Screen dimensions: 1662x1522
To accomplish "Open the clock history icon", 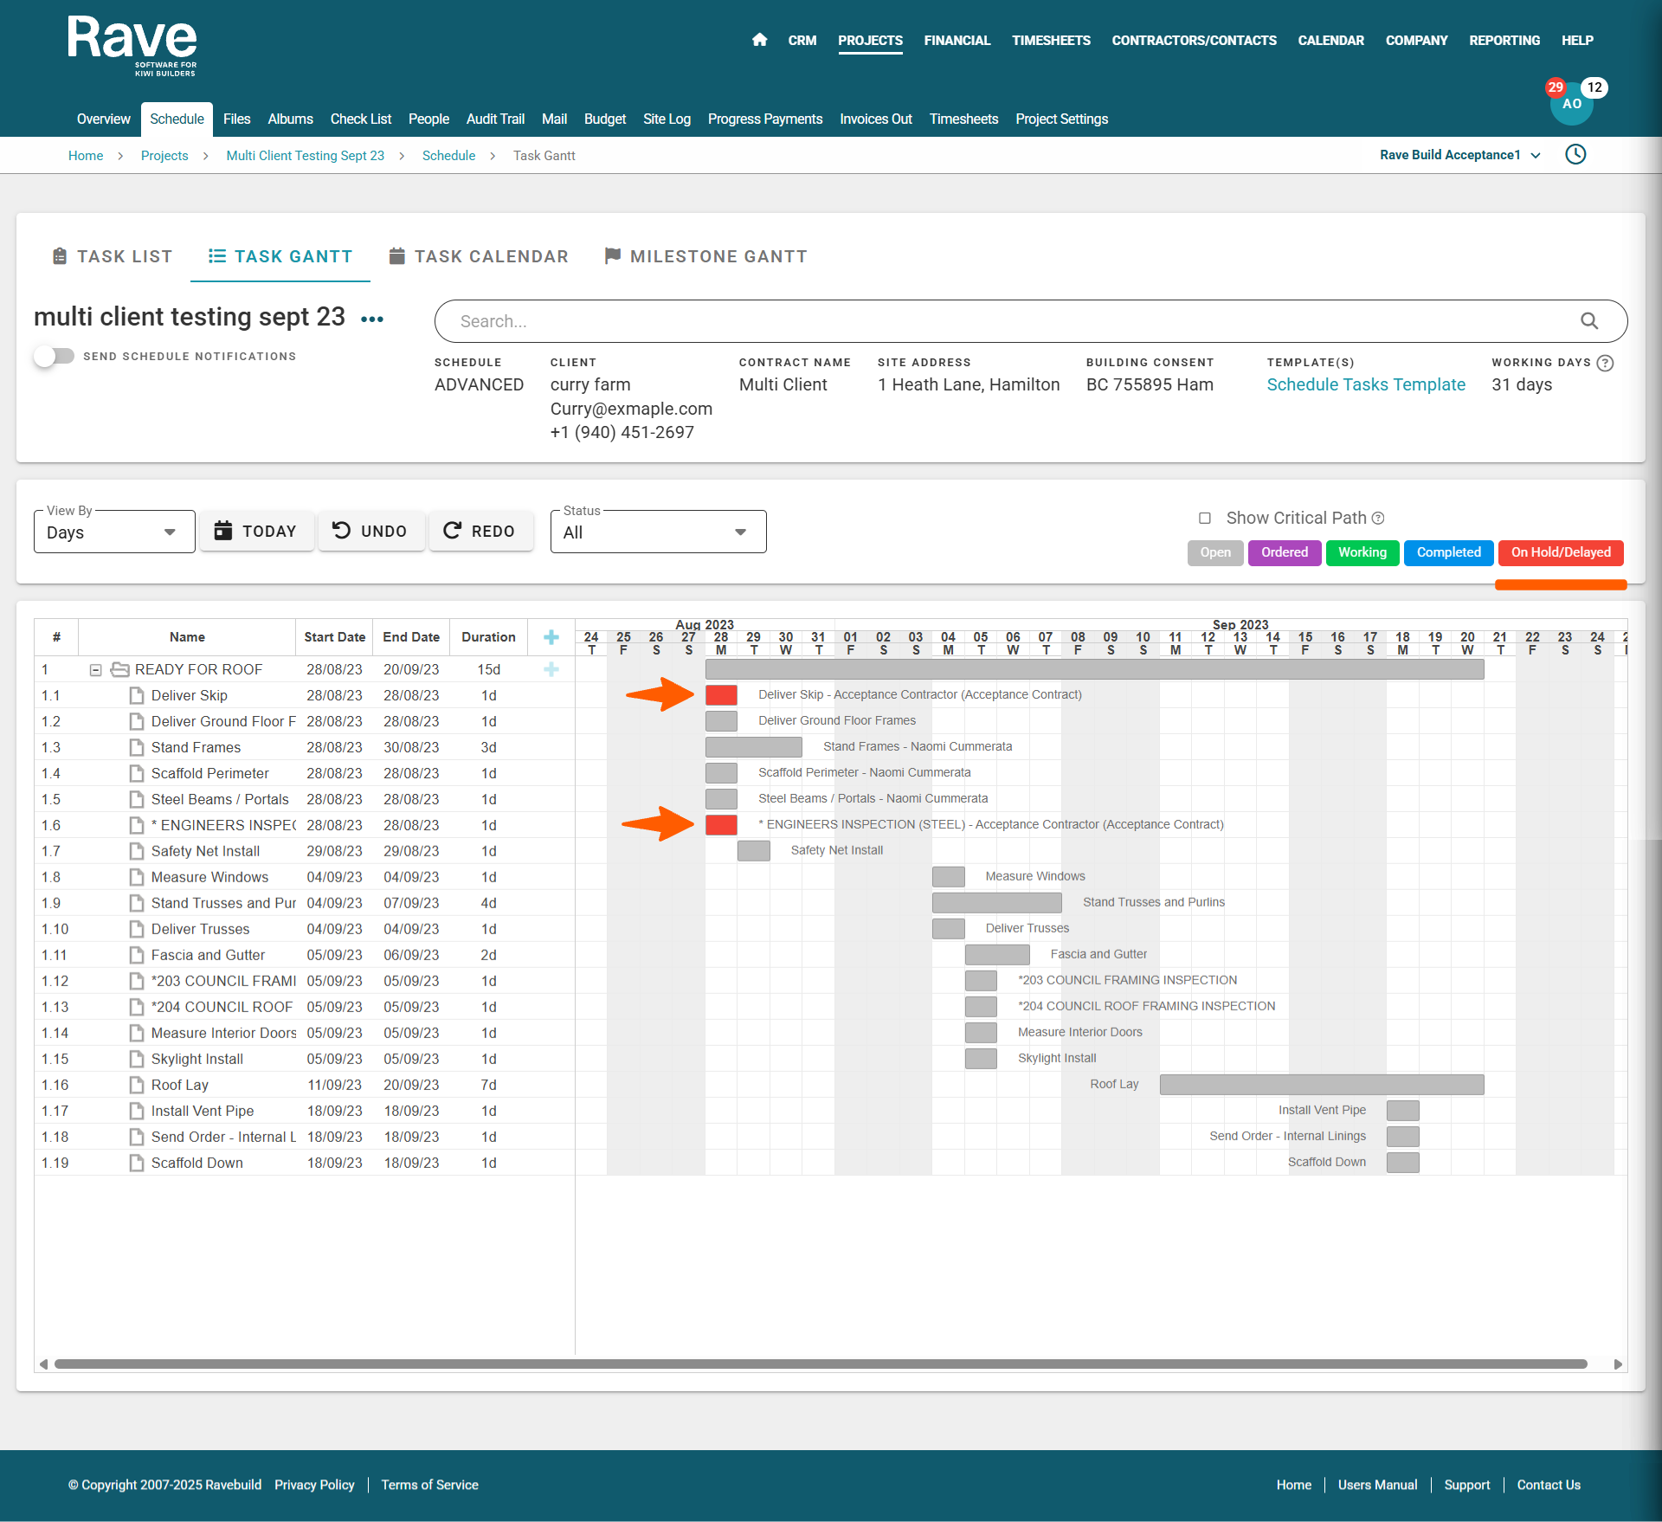I will click(1575, 155).
